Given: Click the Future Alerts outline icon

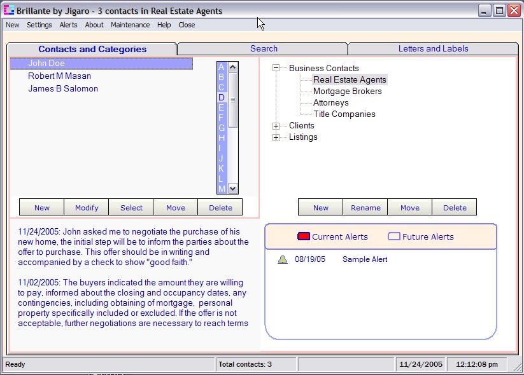Looking at the screenshot, I should (x=394, y=236).
